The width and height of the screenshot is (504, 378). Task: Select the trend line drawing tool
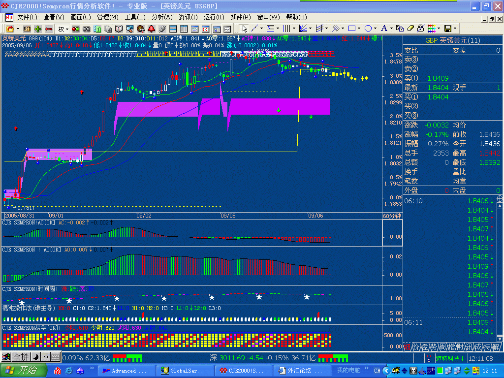coord(254,29)
